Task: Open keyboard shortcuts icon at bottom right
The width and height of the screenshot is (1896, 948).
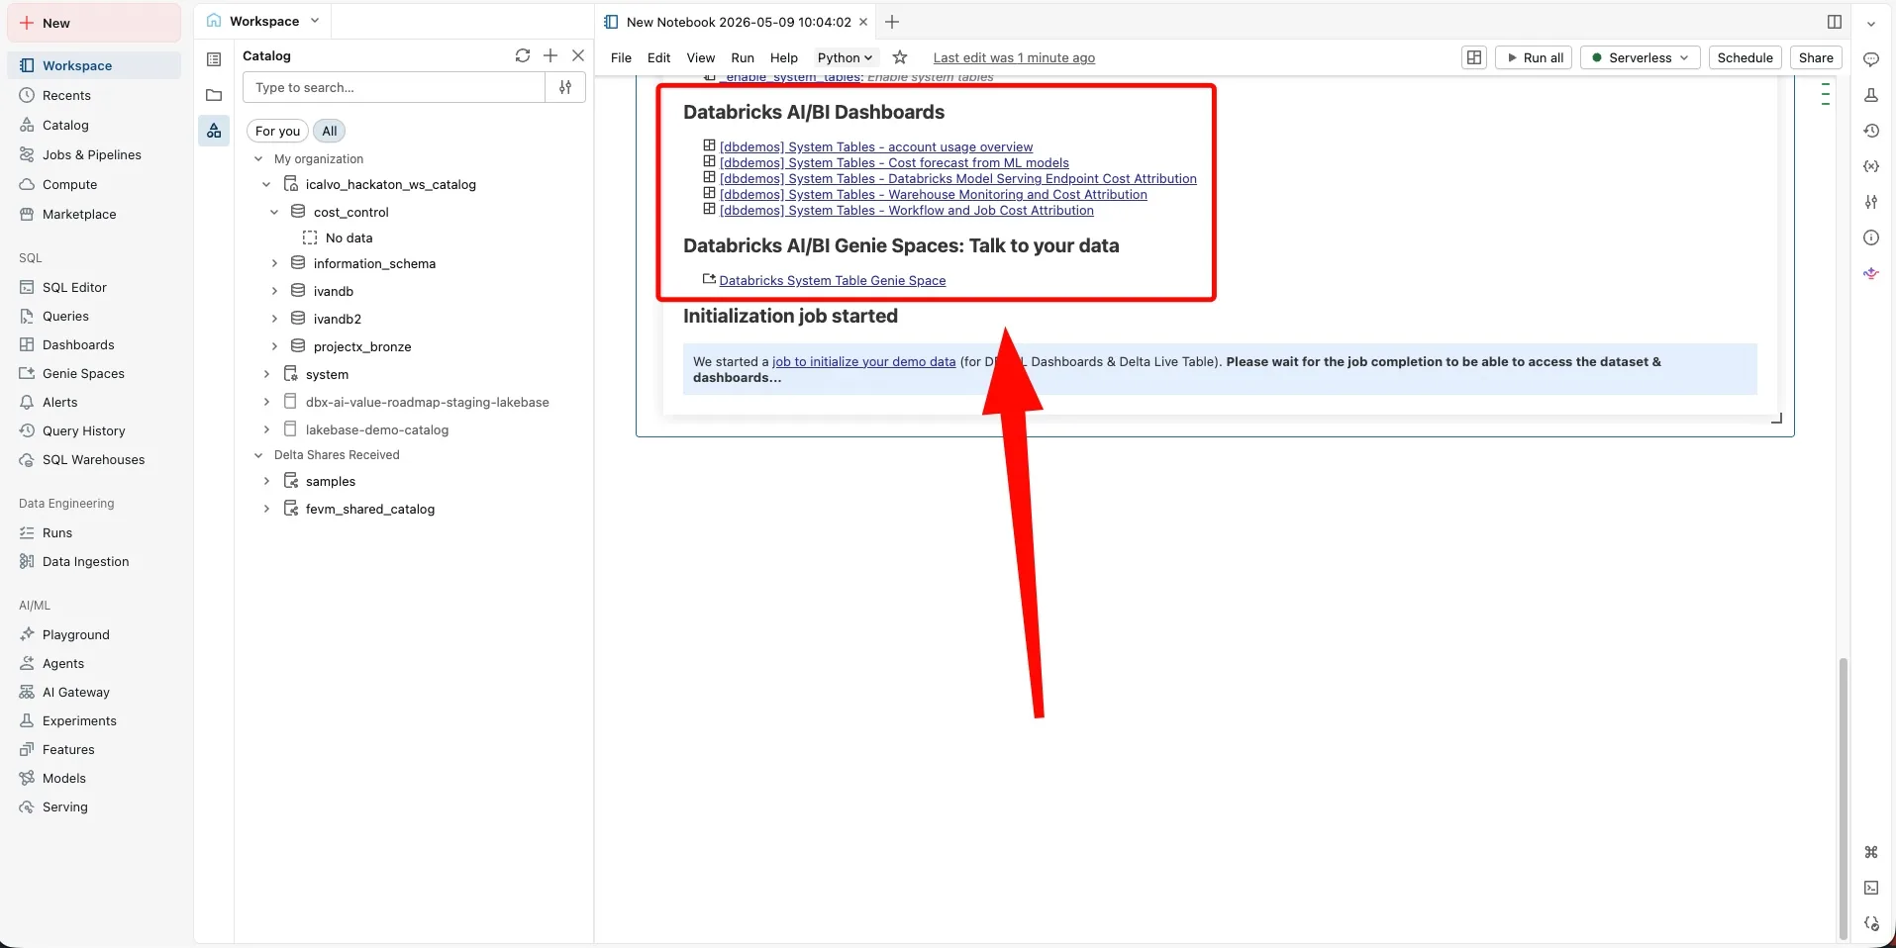Action: [1871, 852]
